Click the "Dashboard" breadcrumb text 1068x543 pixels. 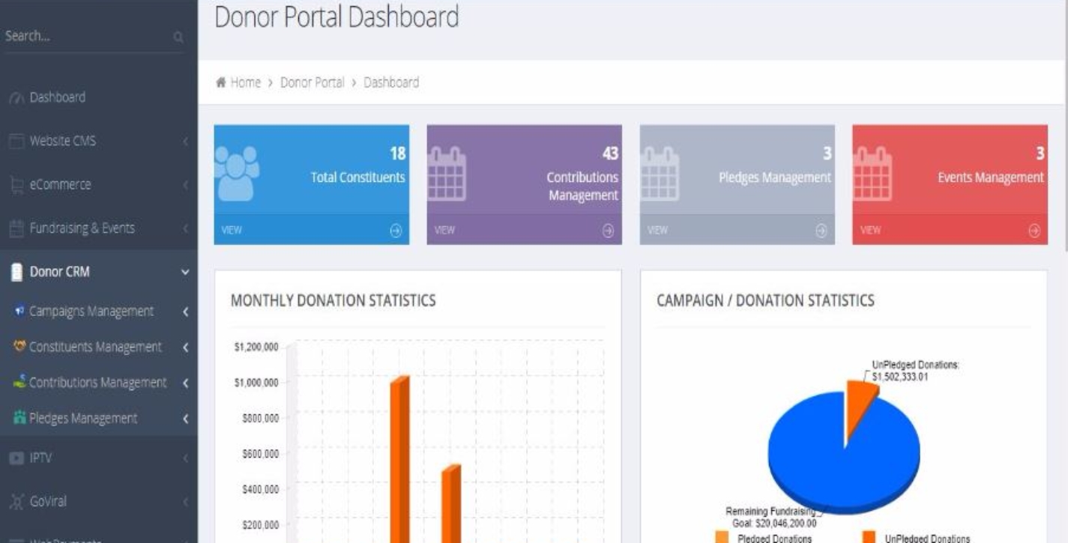[391, 83]
